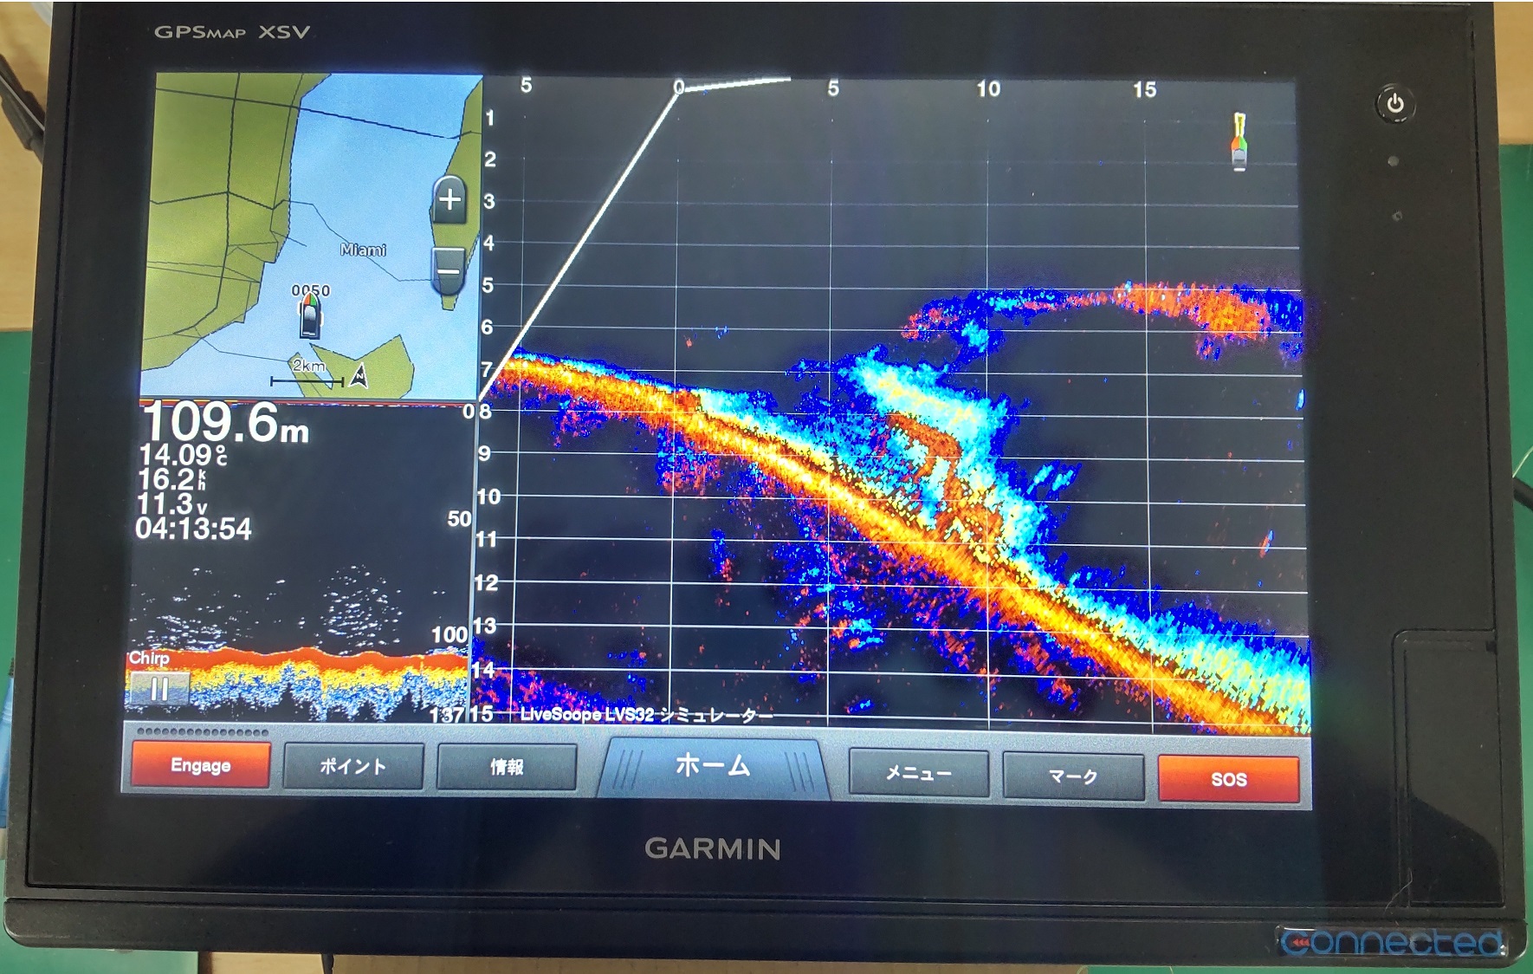This screenshot has width=1533, height=974.
Task: Tap the 0050 label above the boat
Action: tap(310, 290)
